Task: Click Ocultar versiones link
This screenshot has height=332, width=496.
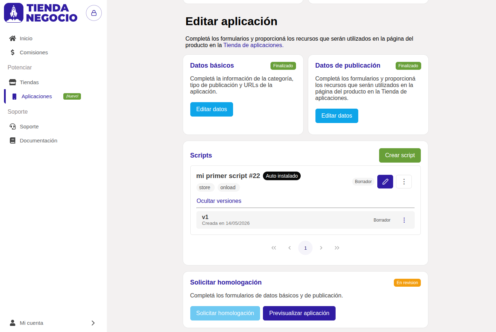Action: pyautogui.click(x=219, y=201)
